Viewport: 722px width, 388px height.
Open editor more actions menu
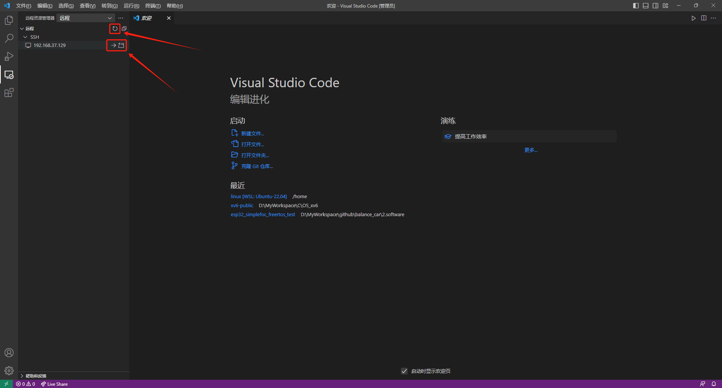point(713,18)
